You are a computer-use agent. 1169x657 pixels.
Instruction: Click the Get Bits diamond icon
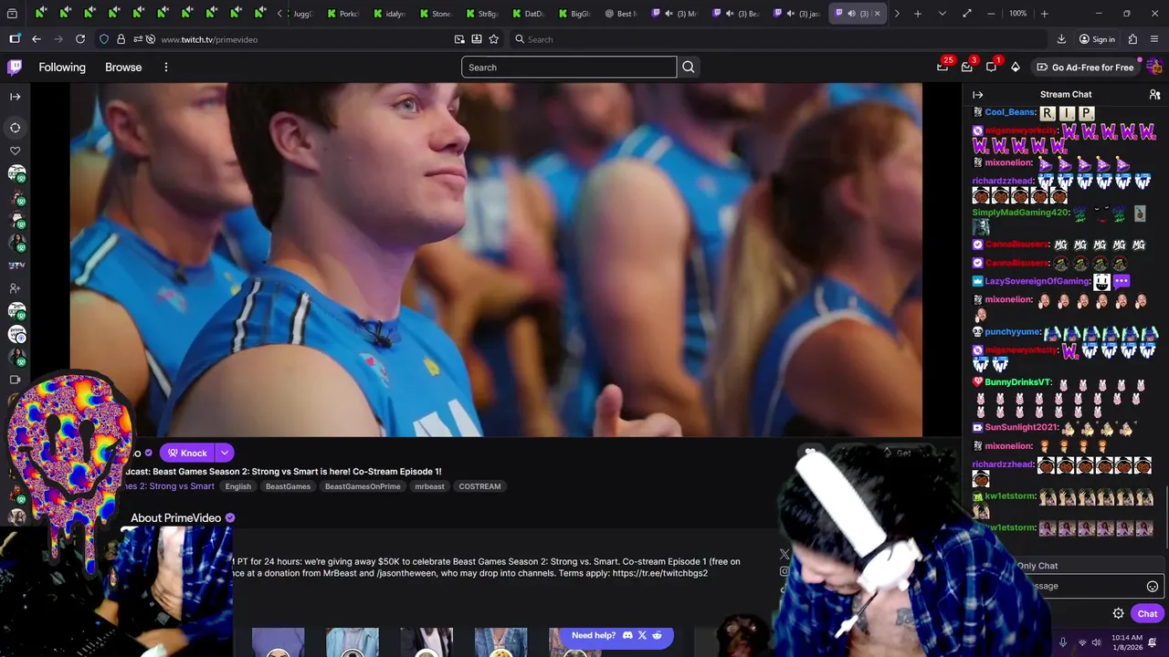coord(1015,67)
